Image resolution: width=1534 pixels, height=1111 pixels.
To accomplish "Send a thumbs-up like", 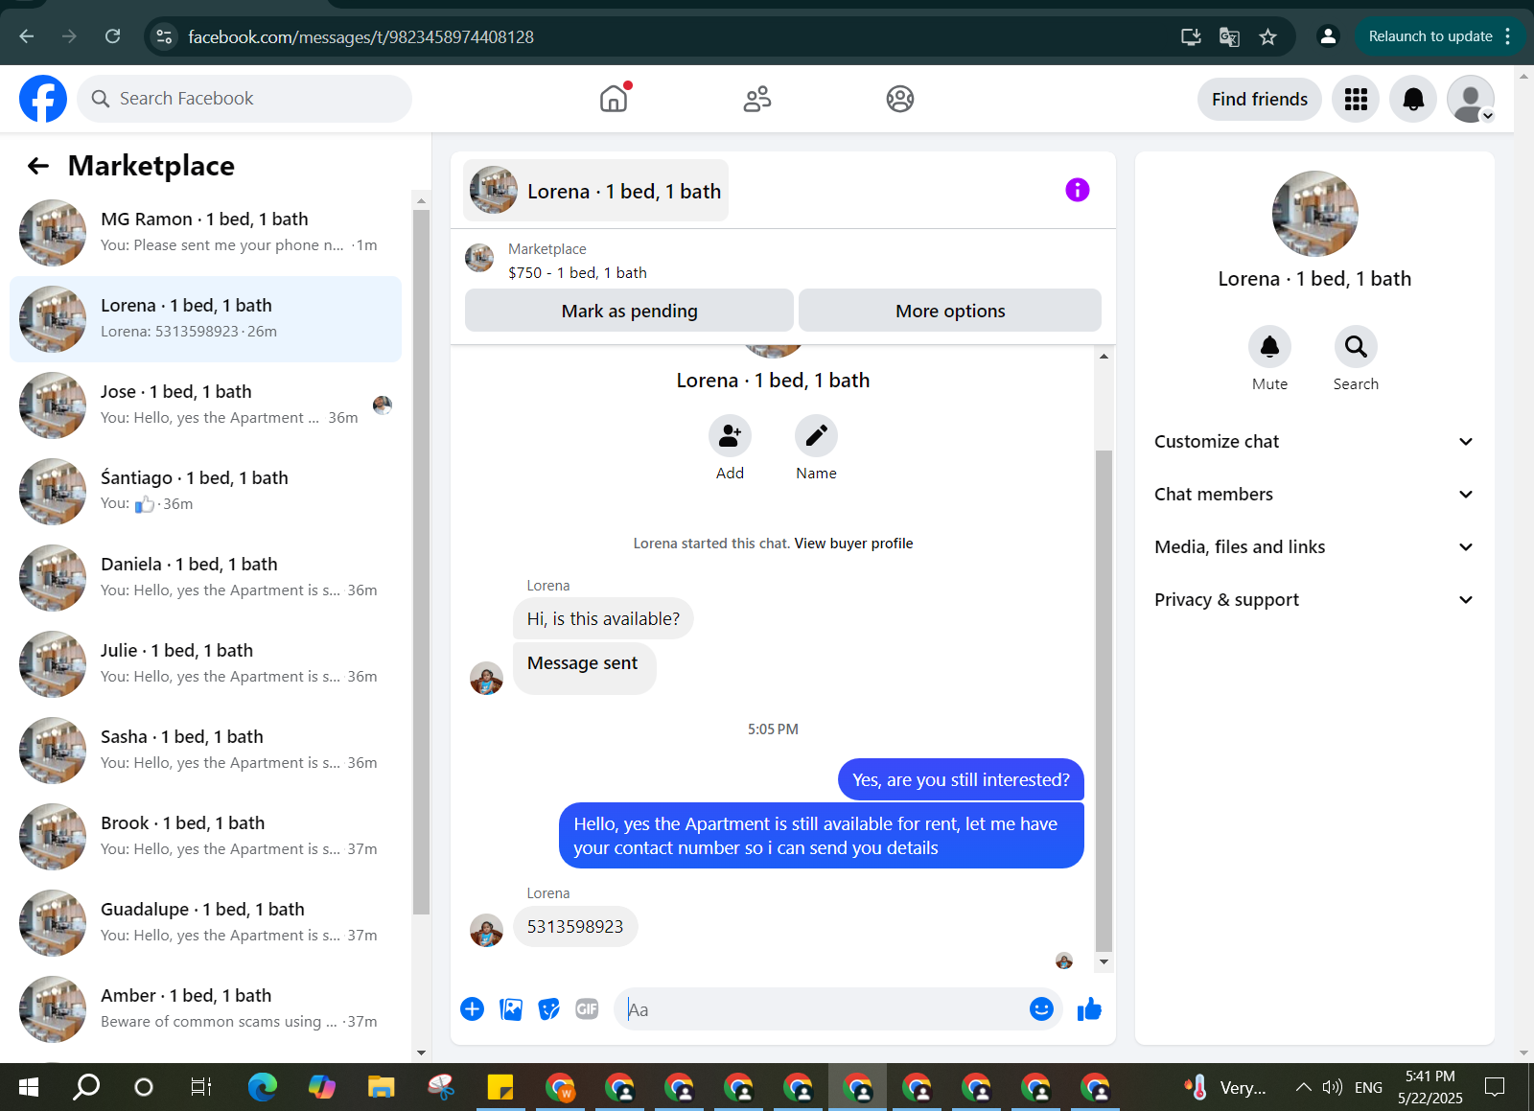I will coord(1089,1008).
